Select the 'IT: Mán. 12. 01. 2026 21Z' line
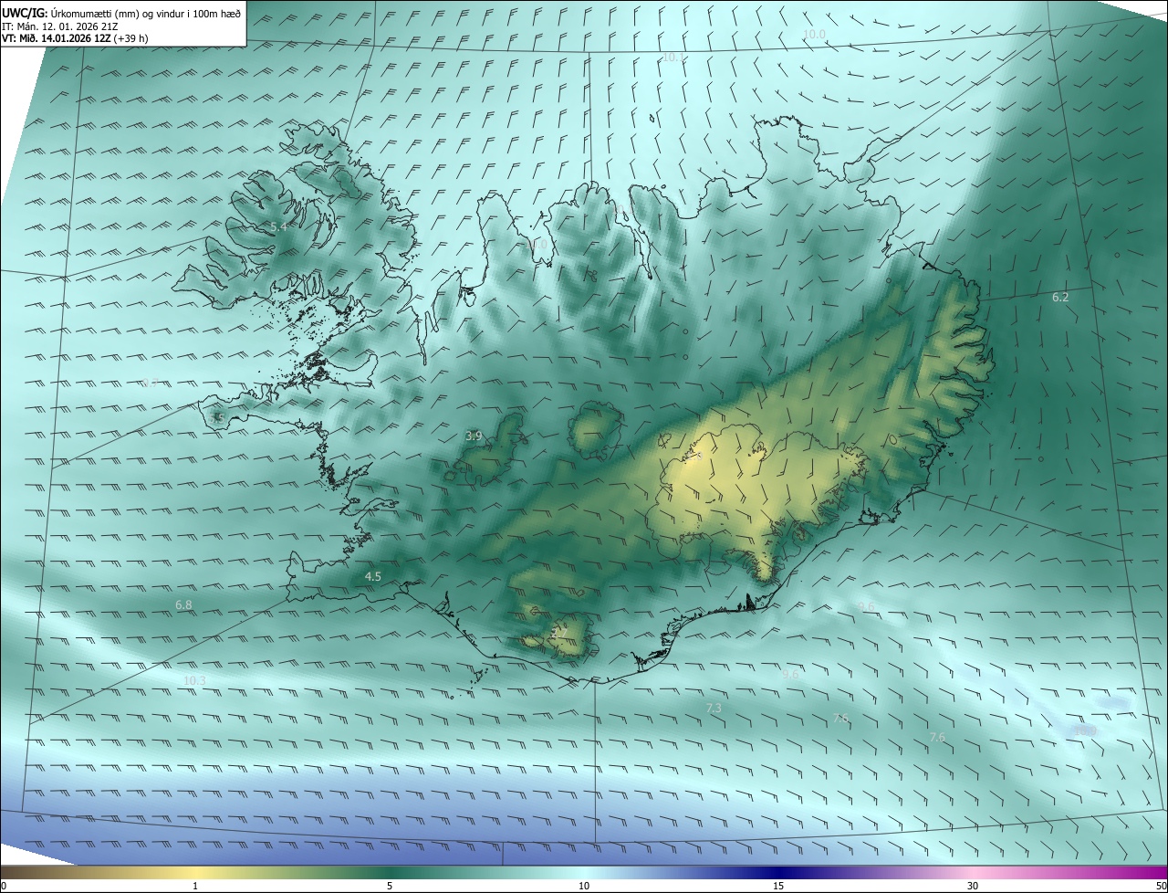The width and height of the screenshot is (1168, 893). pyautogui.click(x=59, y=26)
